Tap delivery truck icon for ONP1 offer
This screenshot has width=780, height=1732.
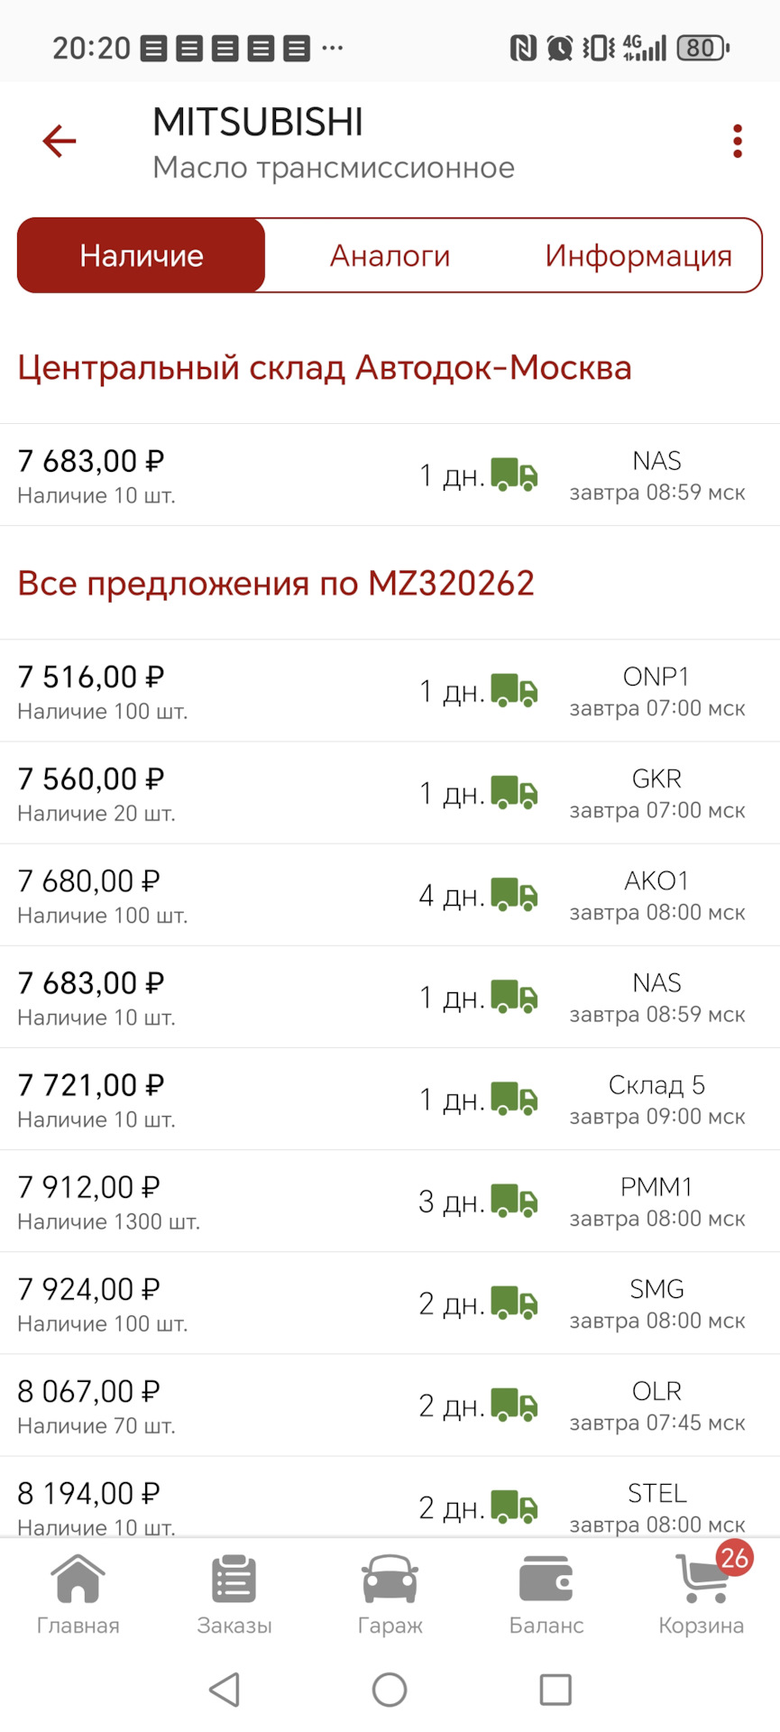514,691
